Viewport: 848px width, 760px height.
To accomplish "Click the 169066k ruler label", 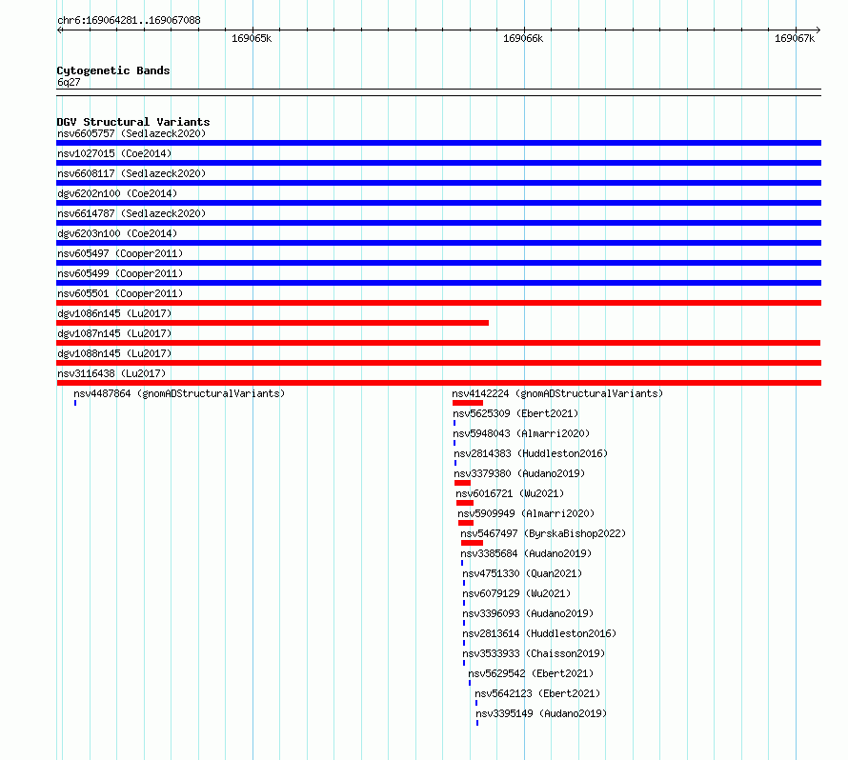I will (523, 38).
